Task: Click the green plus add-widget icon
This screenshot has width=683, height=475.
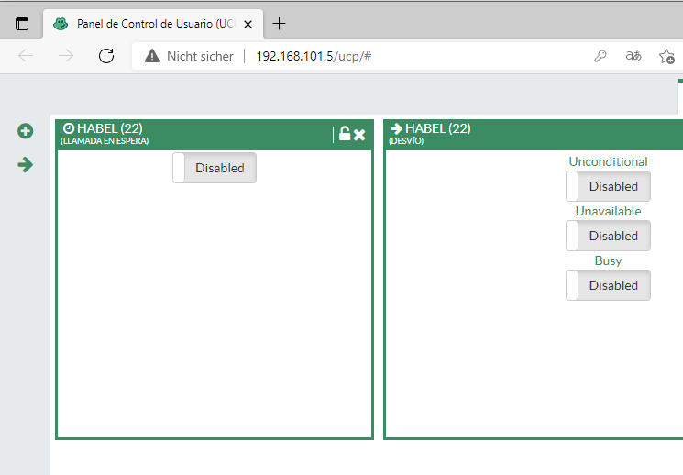Action: 26,131
